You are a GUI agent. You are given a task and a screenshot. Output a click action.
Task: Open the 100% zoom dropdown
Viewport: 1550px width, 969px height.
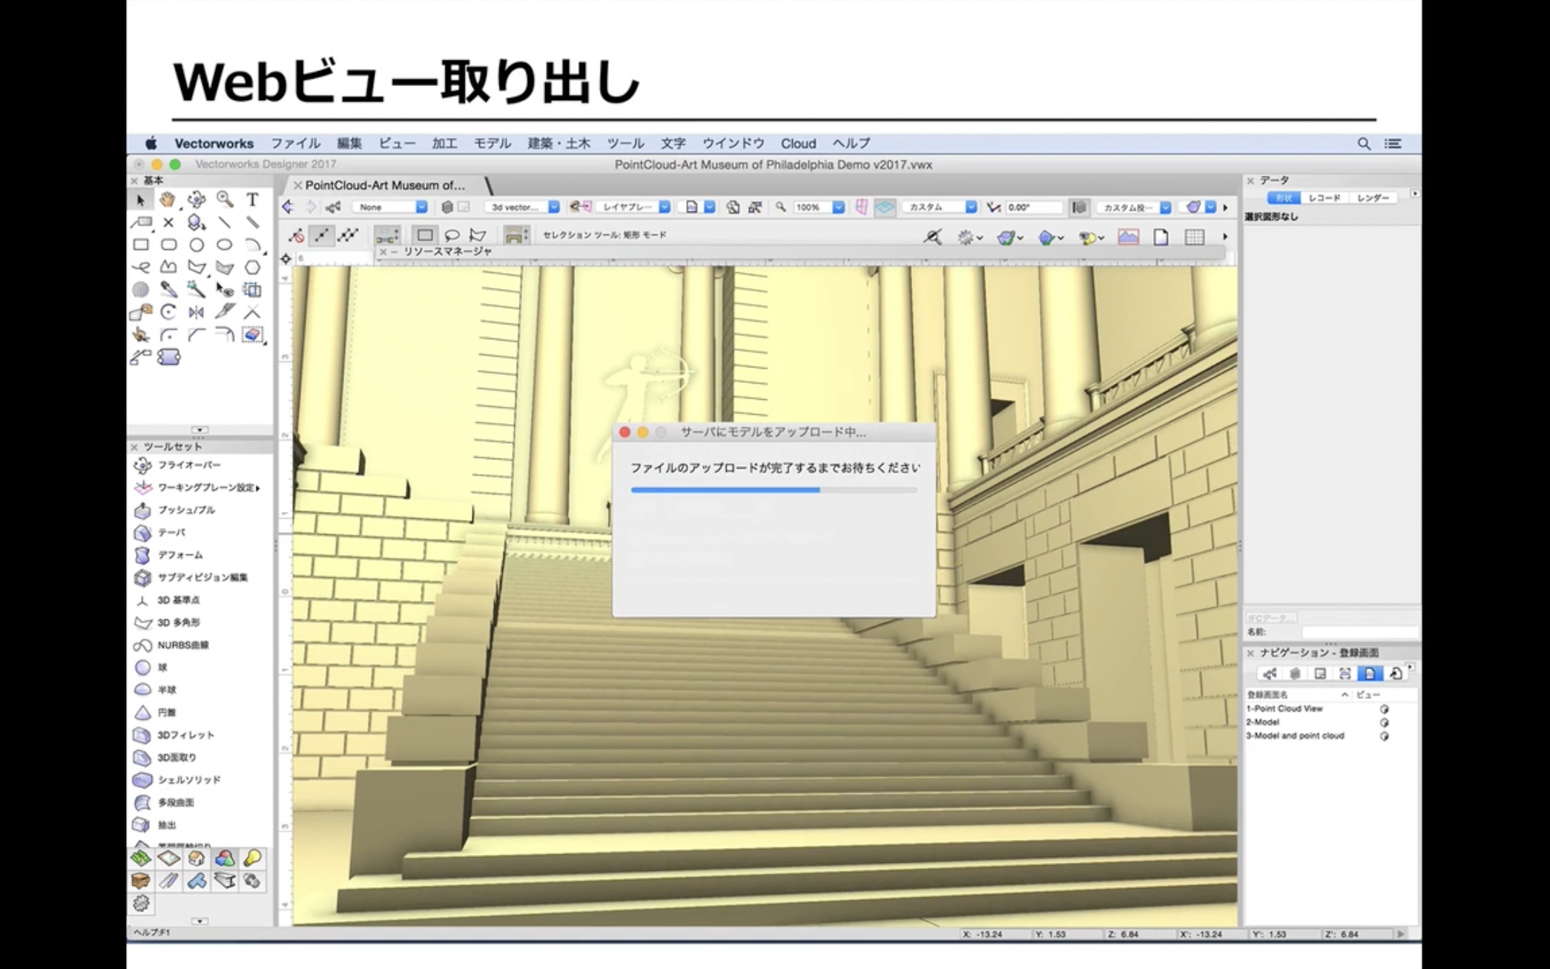[x=819, y=207]
